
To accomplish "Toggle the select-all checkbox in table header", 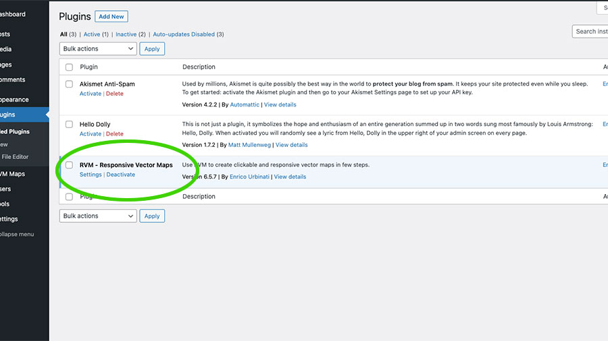I will (x=69, y=67).
